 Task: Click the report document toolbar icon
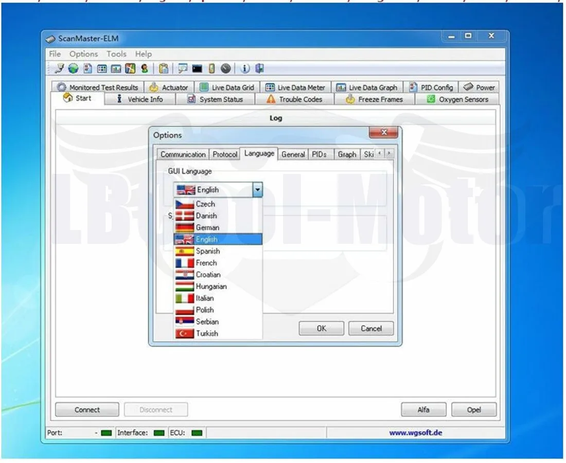point(87,68)
